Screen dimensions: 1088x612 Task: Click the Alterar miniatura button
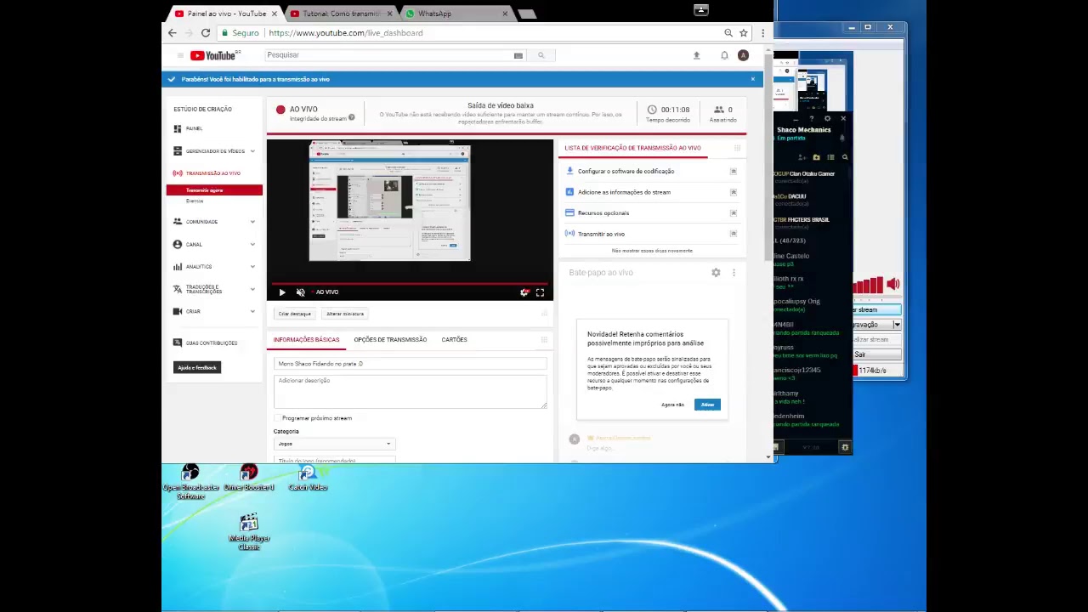345,314
